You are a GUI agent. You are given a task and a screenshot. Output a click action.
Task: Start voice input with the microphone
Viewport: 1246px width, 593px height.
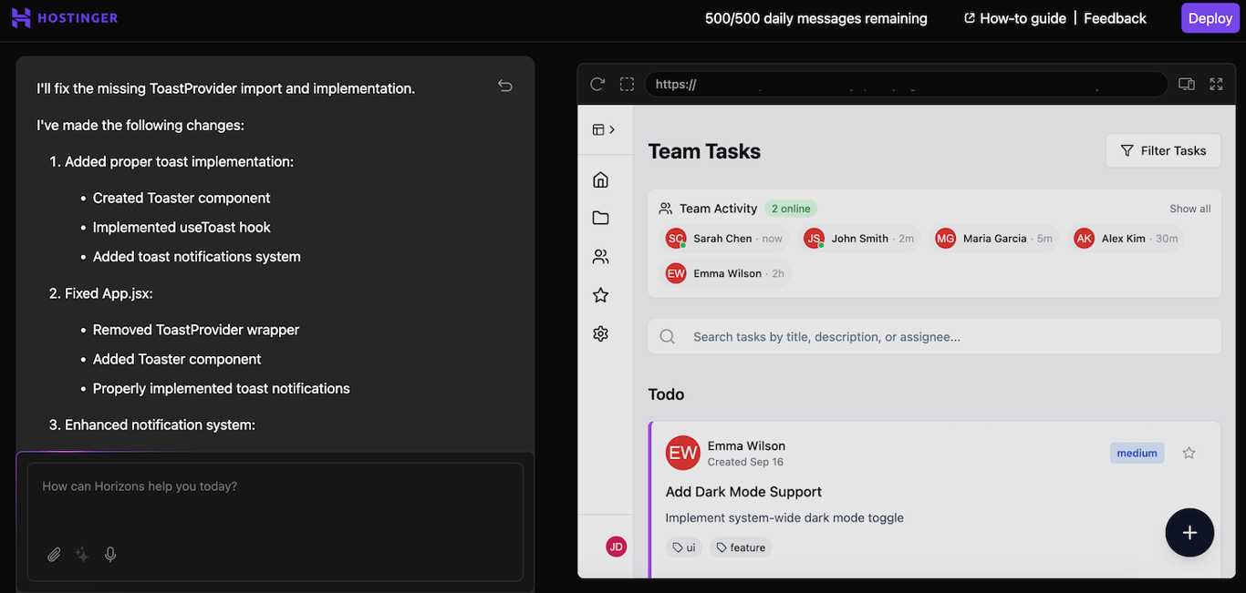(110, 554)
